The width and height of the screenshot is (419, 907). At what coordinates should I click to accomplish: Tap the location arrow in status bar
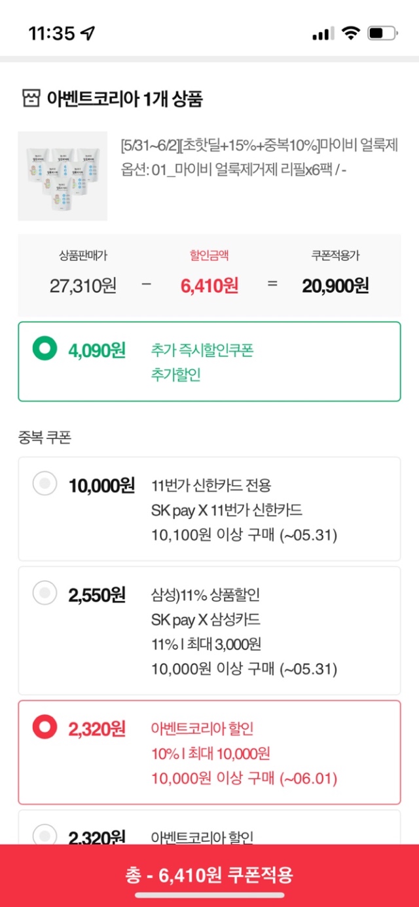point(88,33)
